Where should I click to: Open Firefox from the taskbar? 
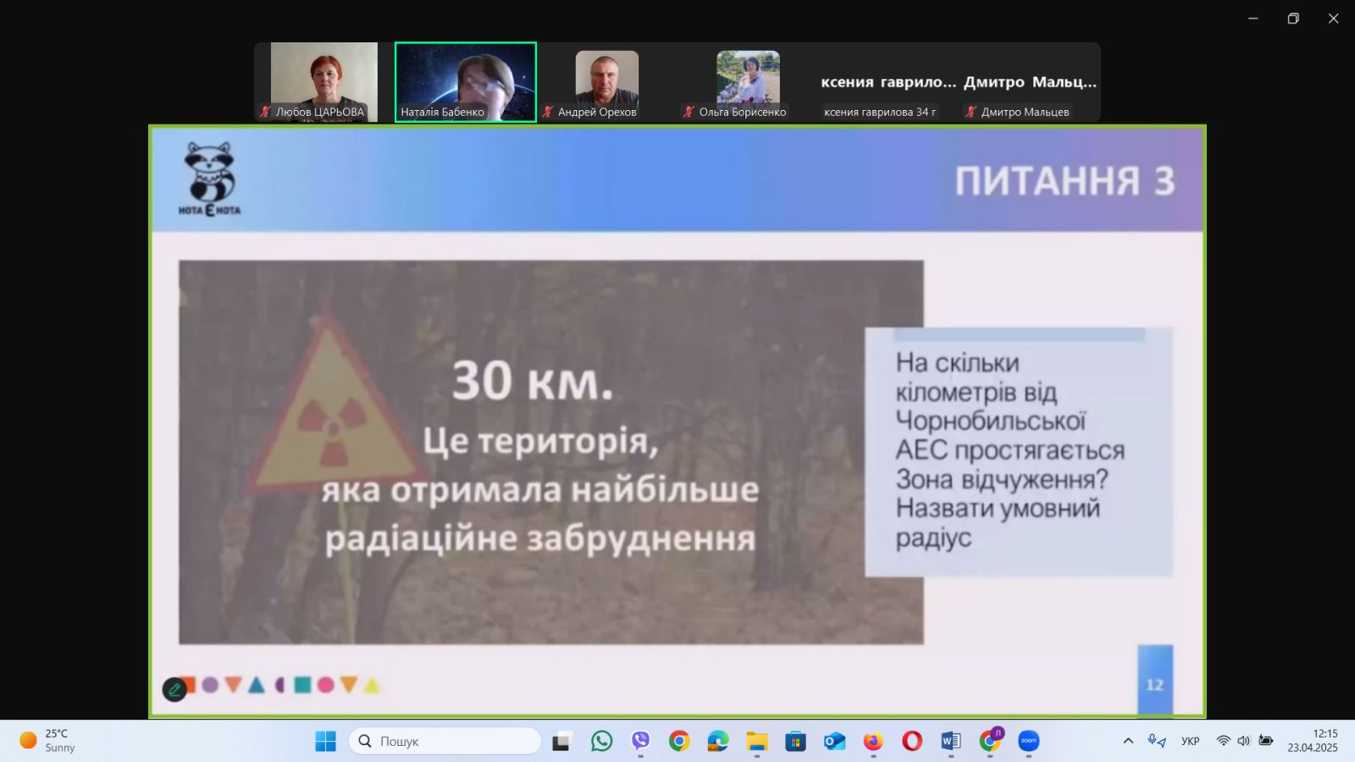click(873, 742)
